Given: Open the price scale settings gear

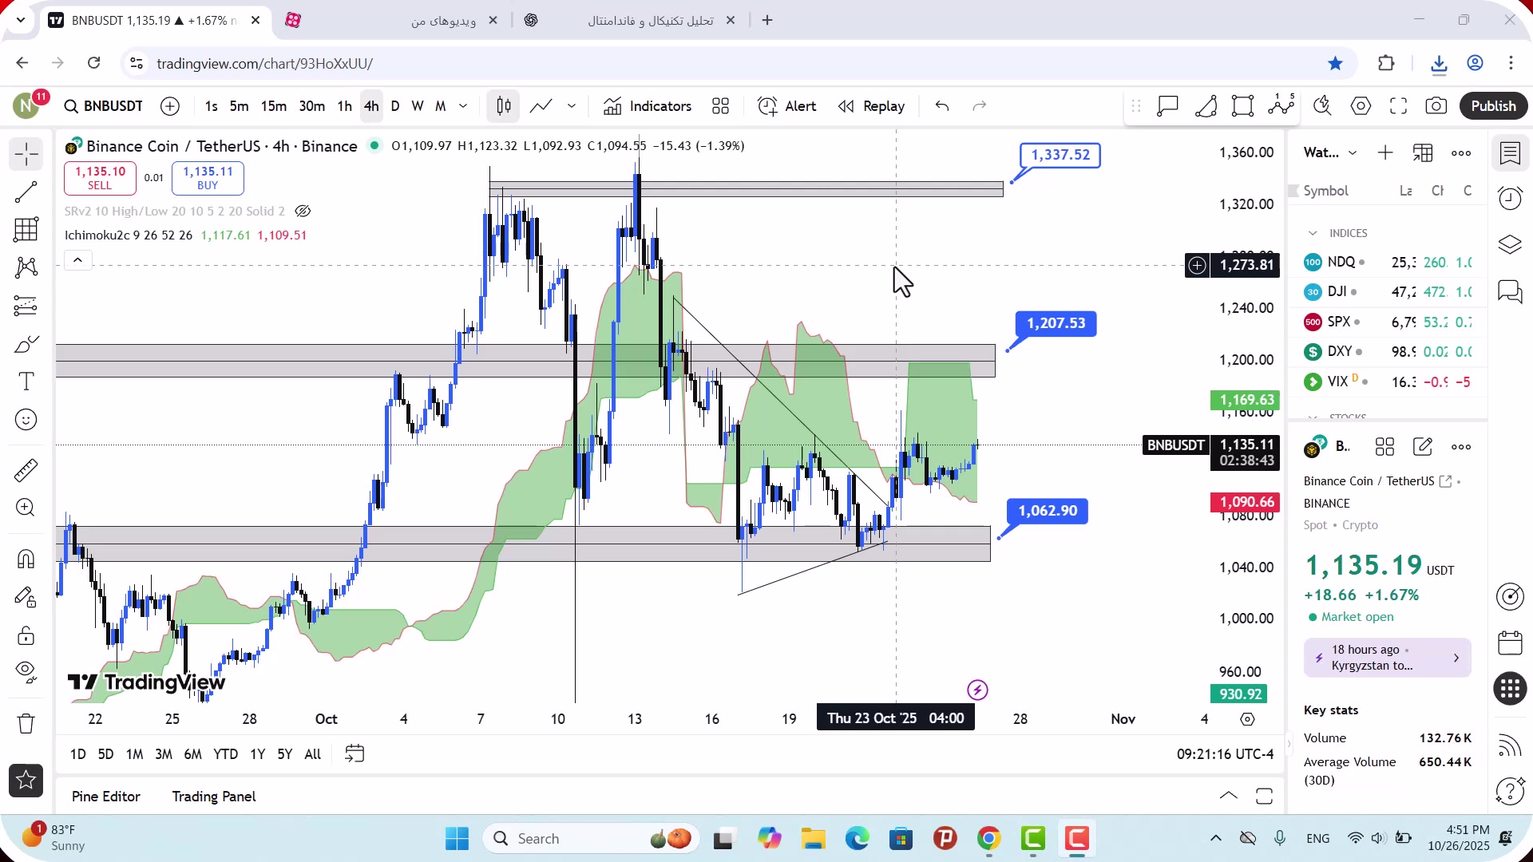Looking at the screenshot, I should pyautogui.click(x=1247, y=719).
